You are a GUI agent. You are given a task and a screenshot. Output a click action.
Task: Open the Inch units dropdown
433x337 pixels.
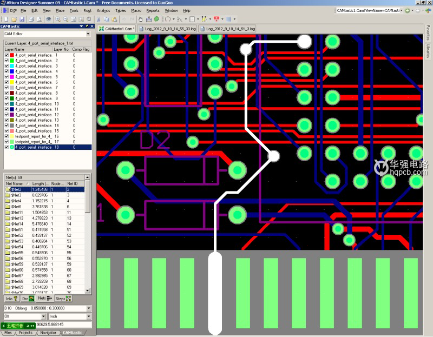[88, 316]
